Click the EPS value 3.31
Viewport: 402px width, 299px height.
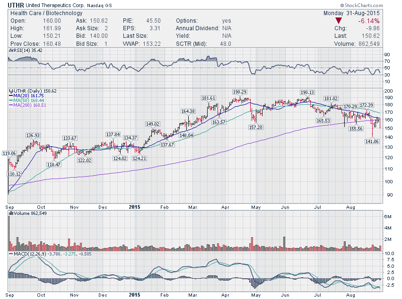pyautogui.click(x=155, y=28)
